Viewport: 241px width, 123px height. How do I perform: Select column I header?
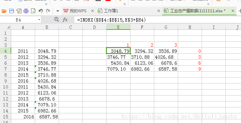coord(214,27)
